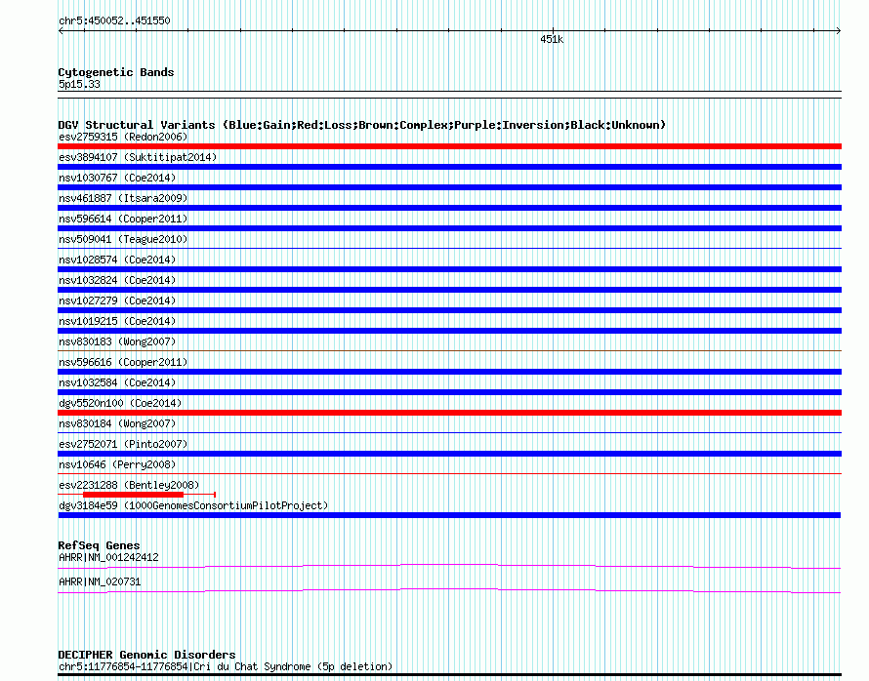The height and width of the screenshot is (681, 869).
Task: Click red loss bar under dgv5520n100
Action: click(x=449, y=413)
